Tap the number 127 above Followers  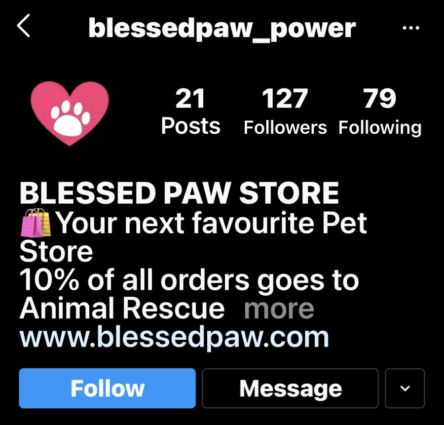[285, 98]
